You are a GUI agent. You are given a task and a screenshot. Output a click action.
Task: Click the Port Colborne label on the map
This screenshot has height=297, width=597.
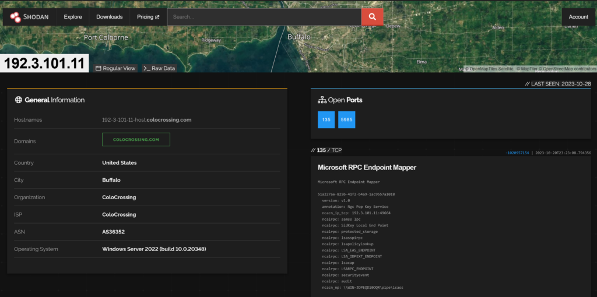[106, 38]
